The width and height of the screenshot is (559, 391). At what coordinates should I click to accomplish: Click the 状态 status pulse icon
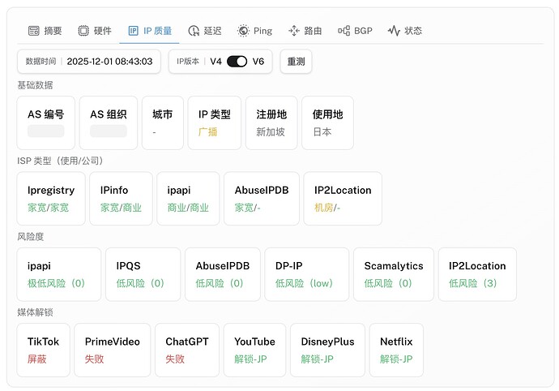394,31
